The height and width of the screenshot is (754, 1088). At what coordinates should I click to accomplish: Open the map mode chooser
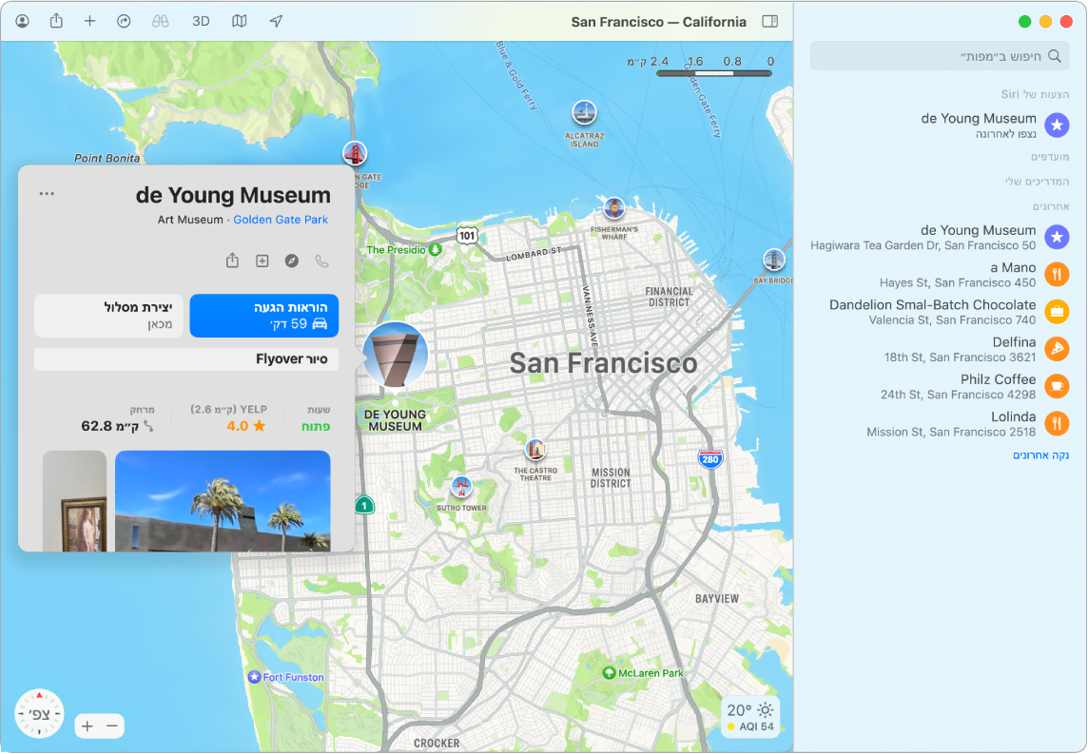240,21
